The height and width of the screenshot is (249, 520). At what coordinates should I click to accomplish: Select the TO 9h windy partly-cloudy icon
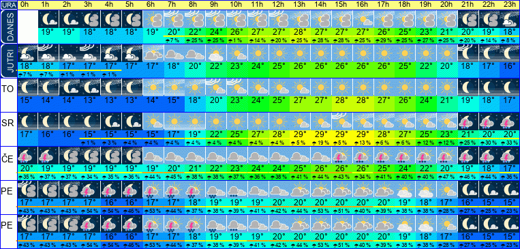(217, 87)
